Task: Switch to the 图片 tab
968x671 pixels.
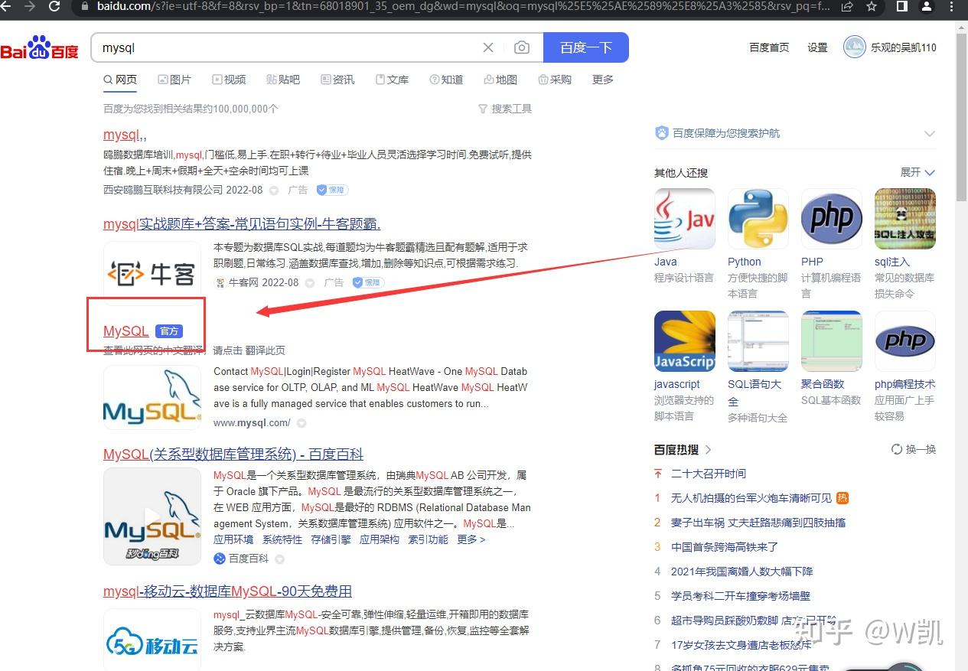Action: coord(174,80)
